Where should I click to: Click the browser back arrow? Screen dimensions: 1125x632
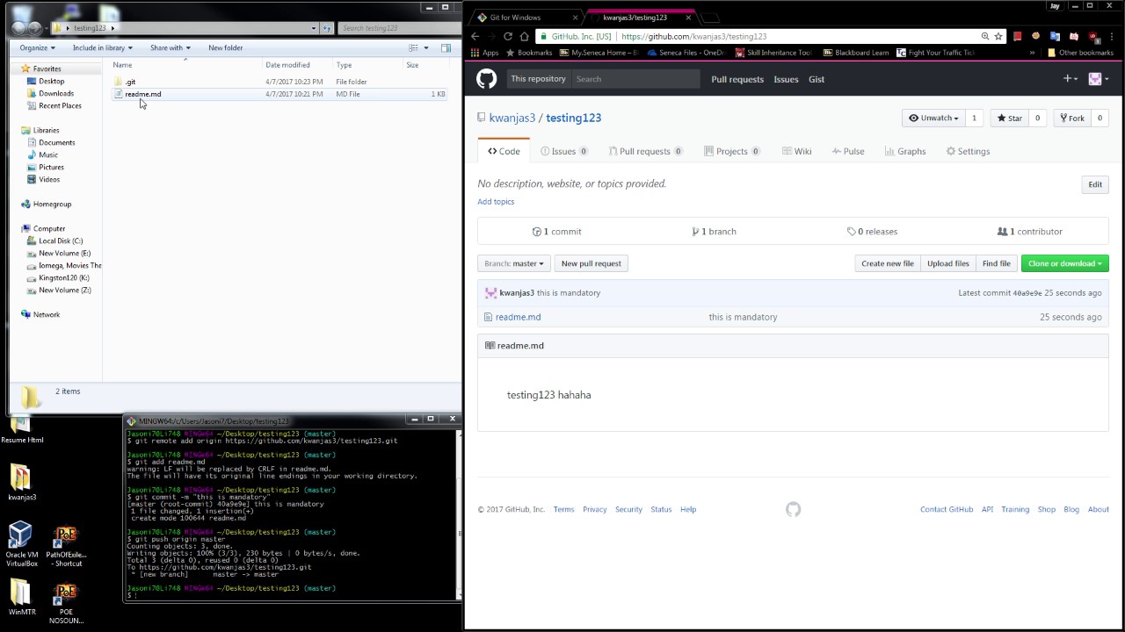[475, 36]
